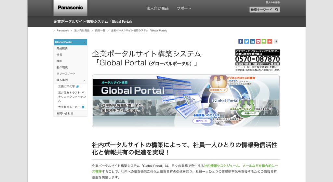Open the サポート menu
This screenshot has width=333, height=182.
184,8
